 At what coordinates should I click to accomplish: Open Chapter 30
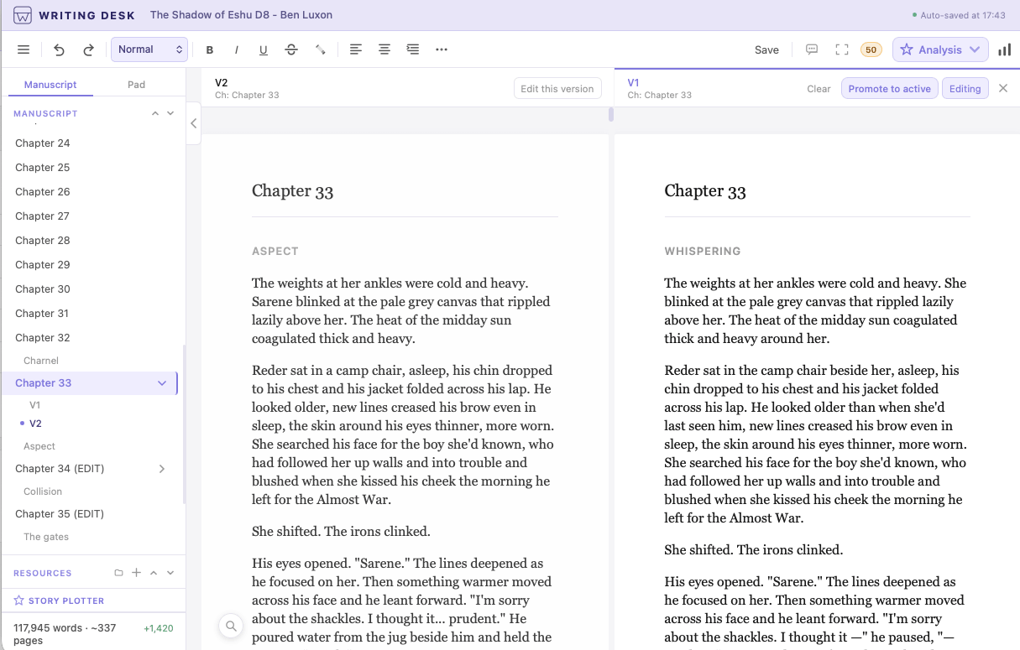[x=43, y=289]
